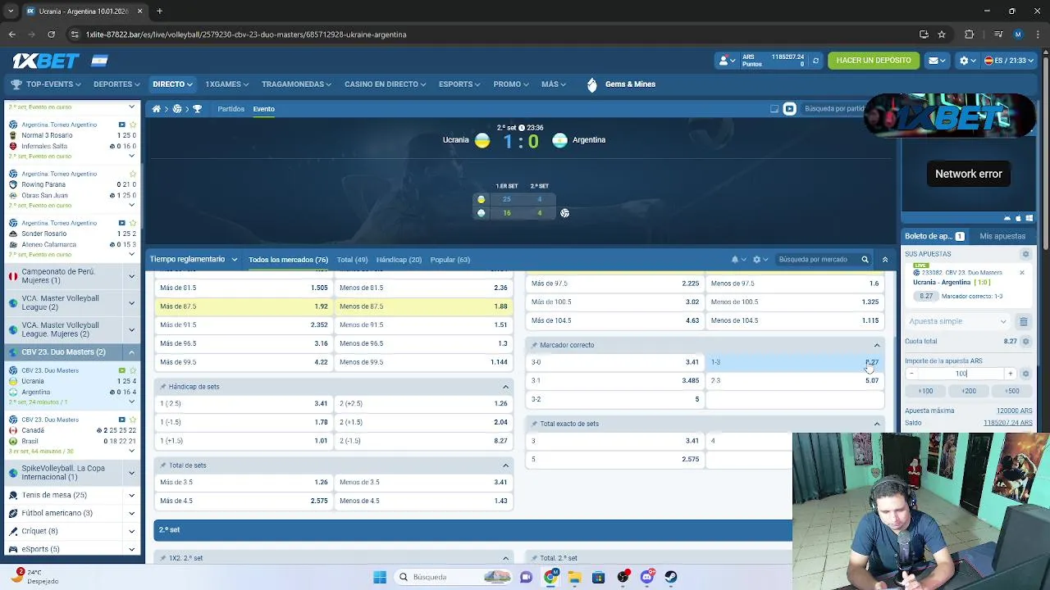Remove Ucrania - Argentina bet from slip
This screenshot has height=590, width=1050.
tap(1022, 273)
